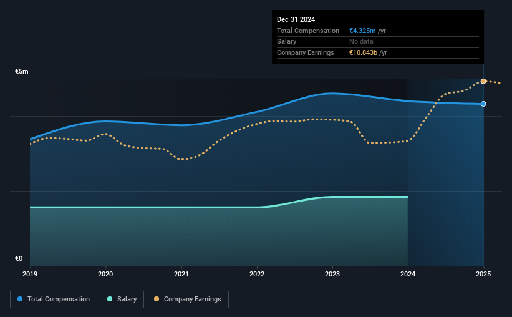Image resolution: width=512 pixels, height=317 pixels.
Task: Select the 2022 x-axis label
Action: [x=257, y=274]
